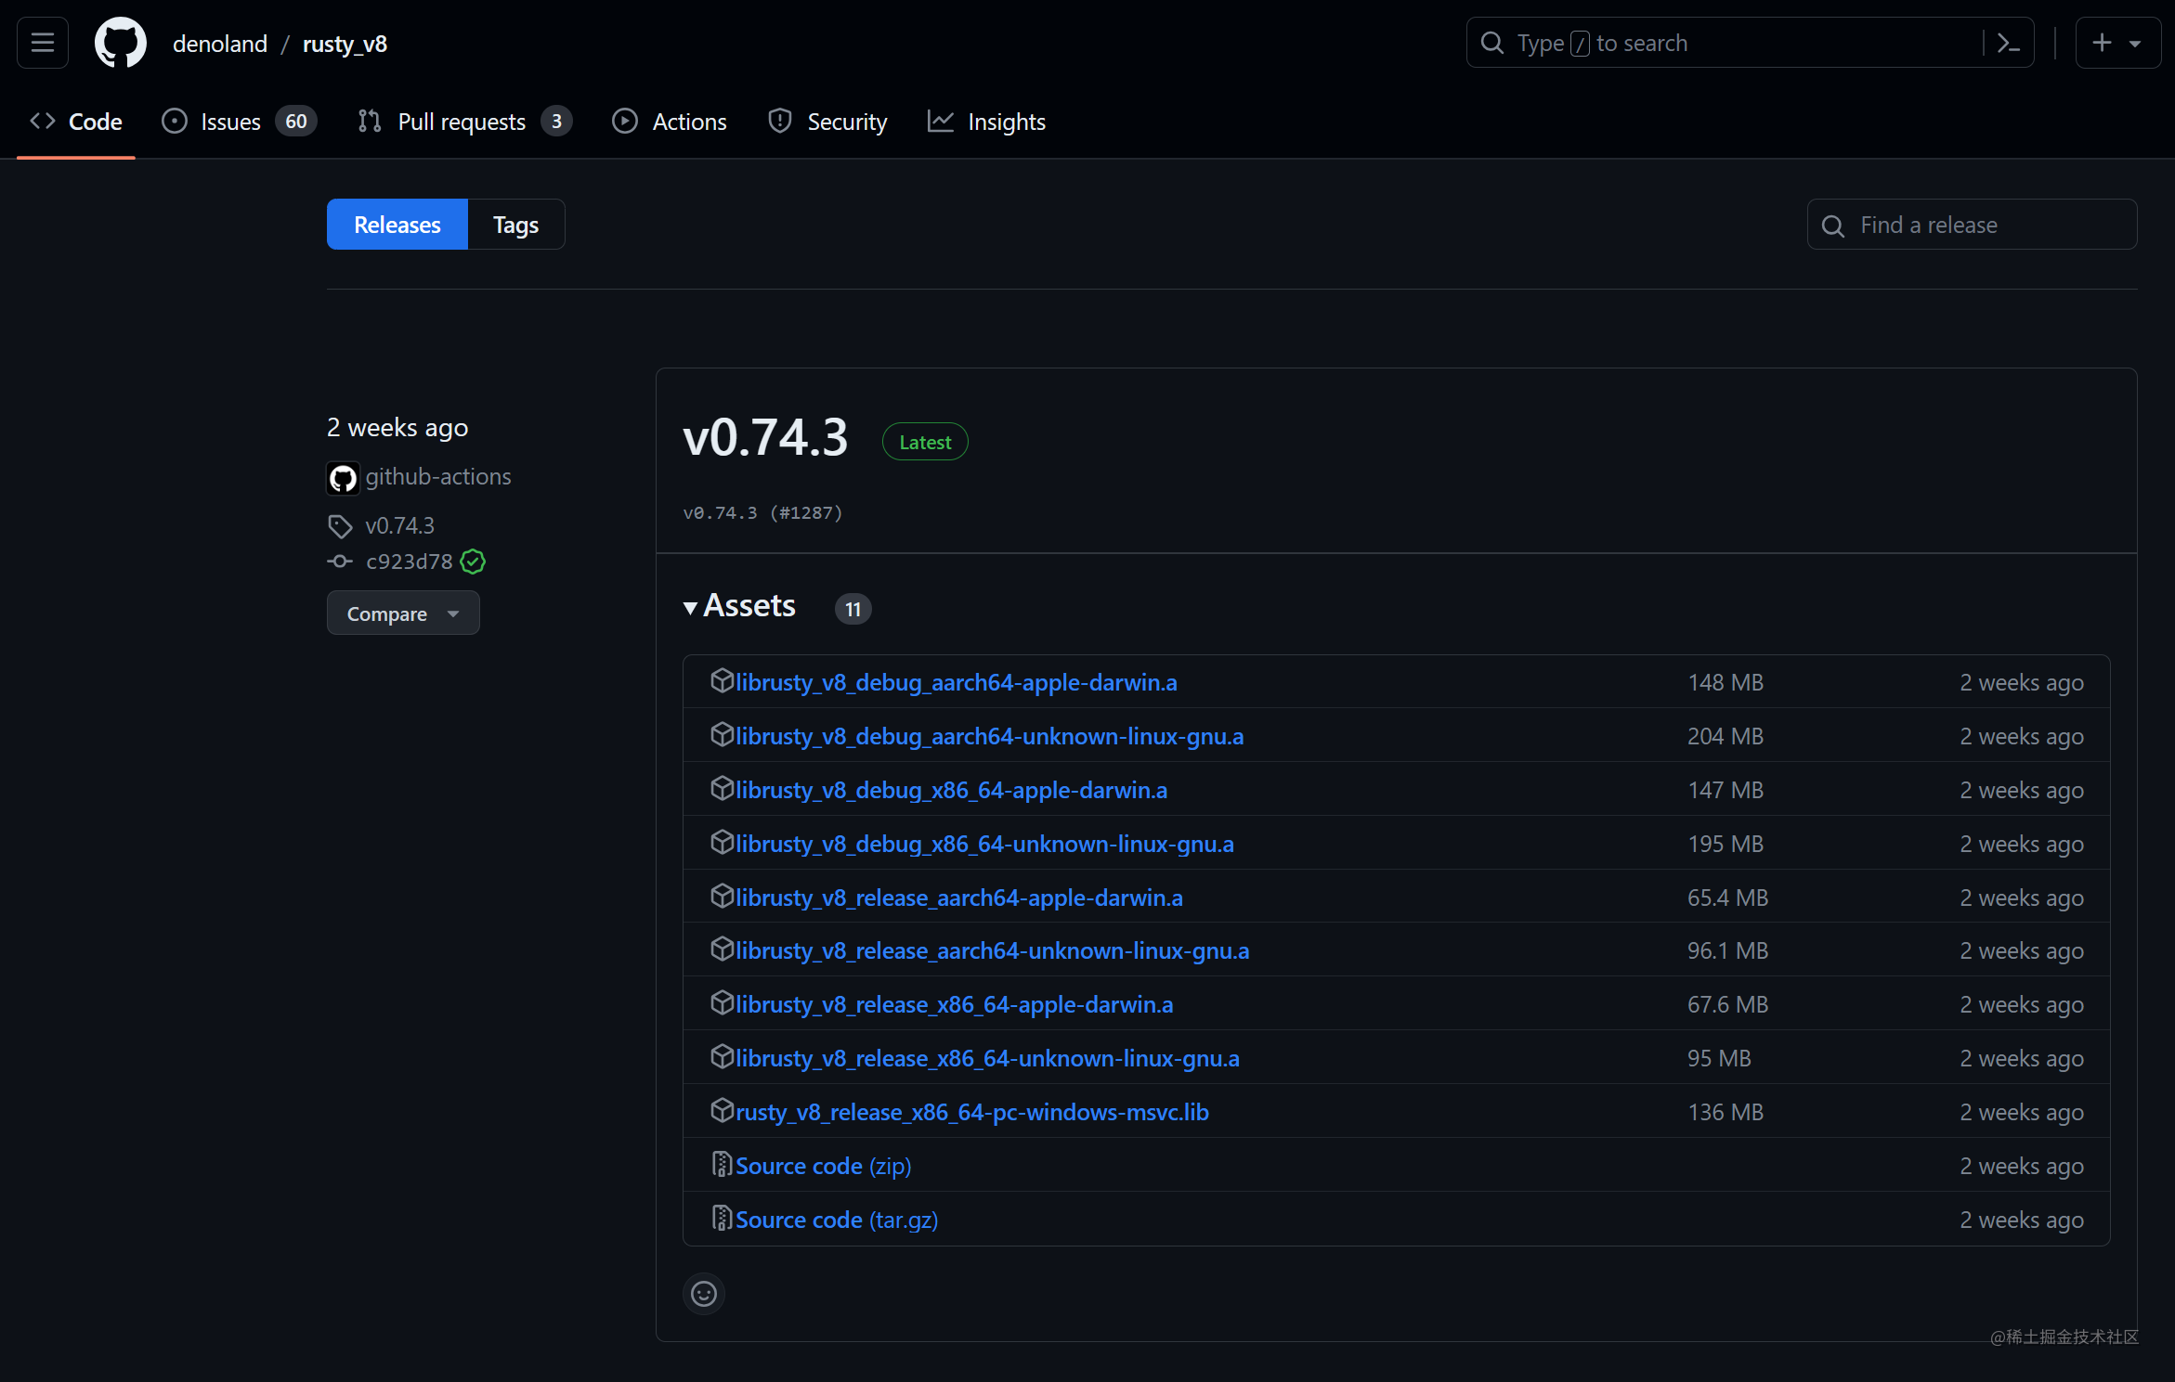Click the github-actions author link
Image resolution: width=2175 pixels, height=1382 pixels.
coord(437,476)
